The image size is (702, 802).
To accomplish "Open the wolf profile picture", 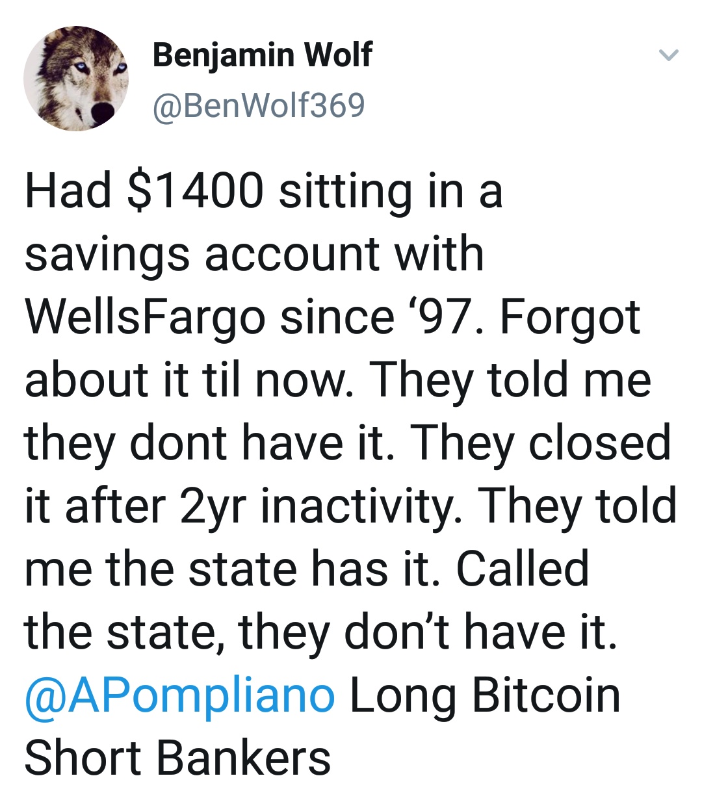I will pos(76,79).
